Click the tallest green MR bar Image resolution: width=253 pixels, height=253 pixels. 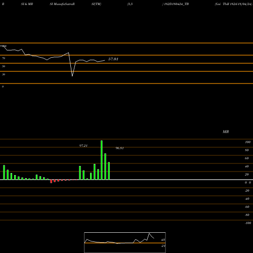(102, 160)
